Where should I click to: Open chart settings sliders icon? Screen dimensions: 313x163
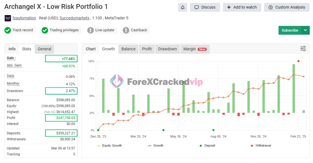303,49
